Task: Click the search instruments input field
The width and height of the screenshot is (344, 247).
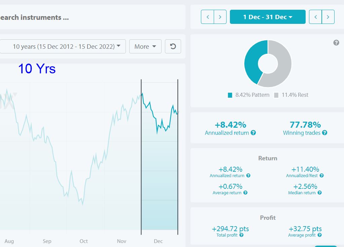Action: (x=92, y=17)
